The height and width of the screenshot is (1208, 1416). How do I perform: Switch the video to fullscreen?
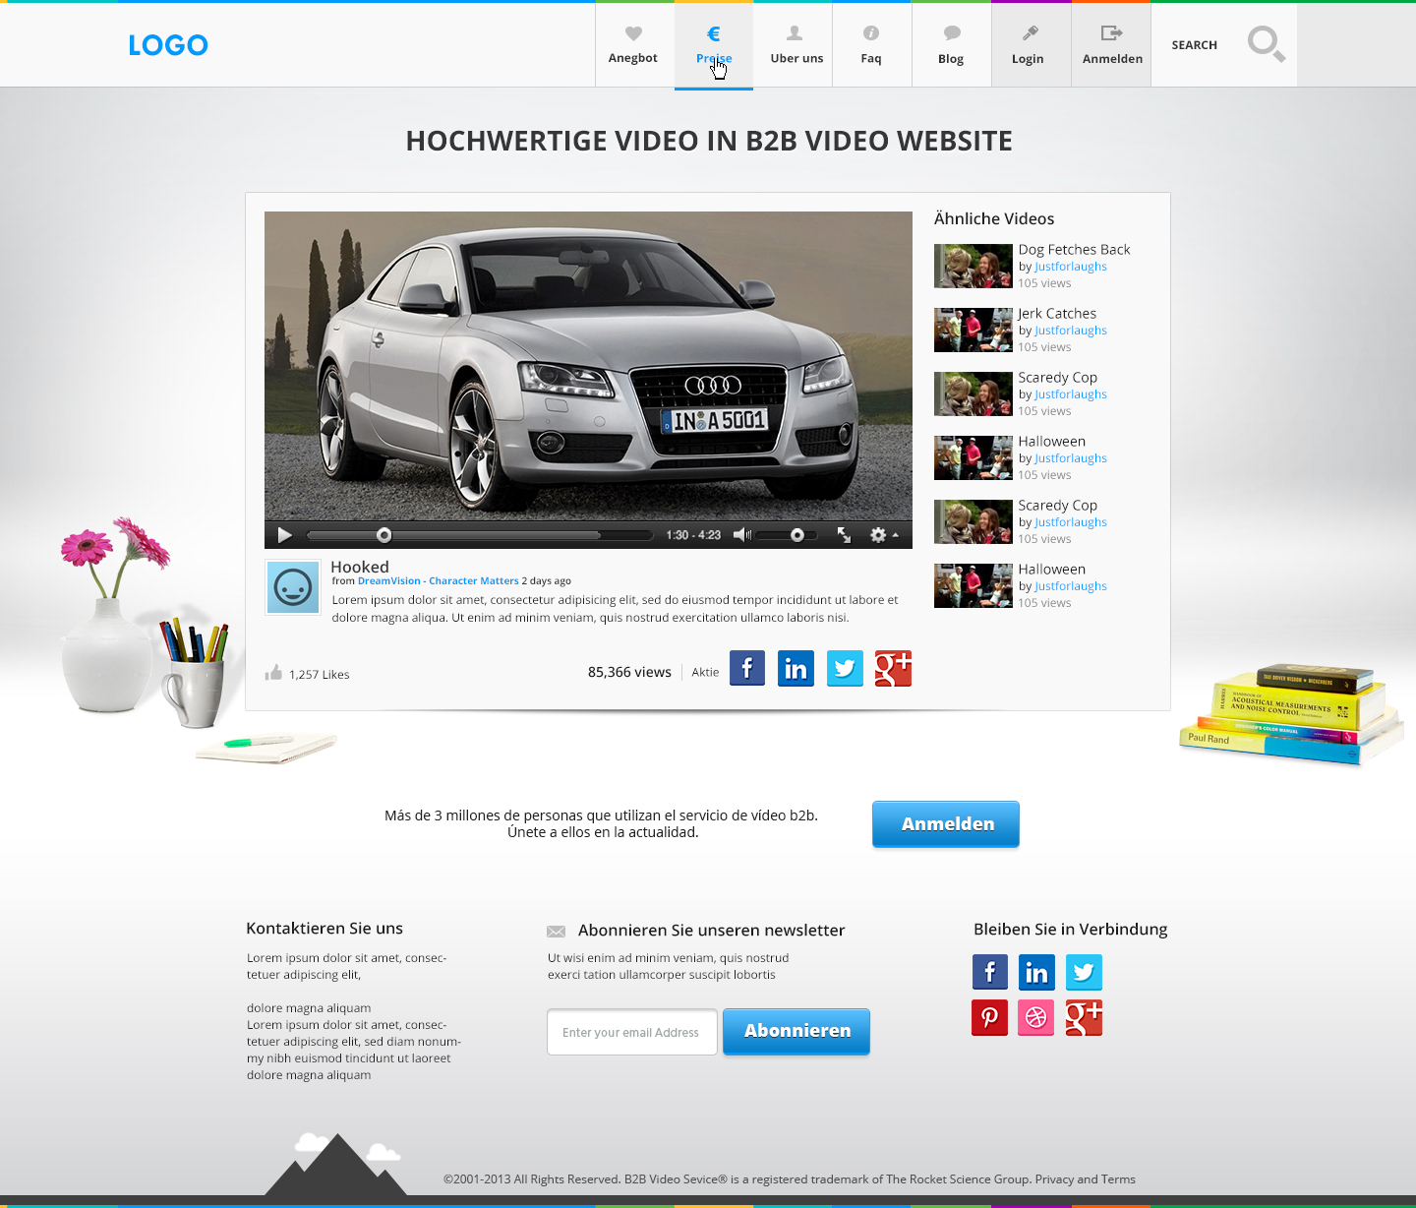click(844, 535)
